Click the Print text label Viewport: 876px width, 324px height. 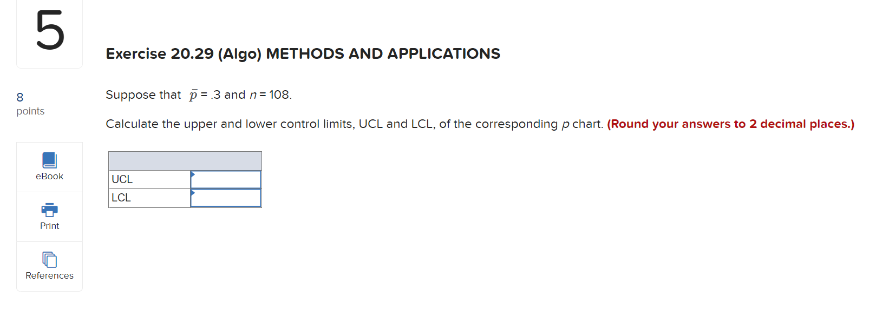[49, 226]
